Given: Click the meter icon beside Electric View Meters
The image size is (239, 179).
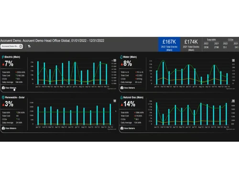Looking at the screenshot, I should 3,88.
